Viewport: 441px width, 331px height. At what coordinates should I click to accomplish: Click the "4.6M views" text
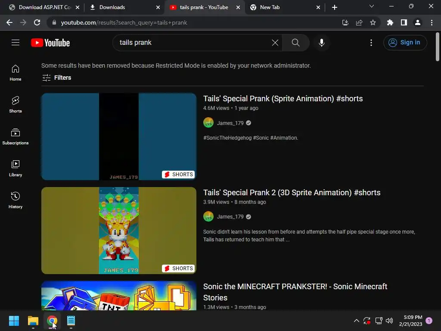216,108
